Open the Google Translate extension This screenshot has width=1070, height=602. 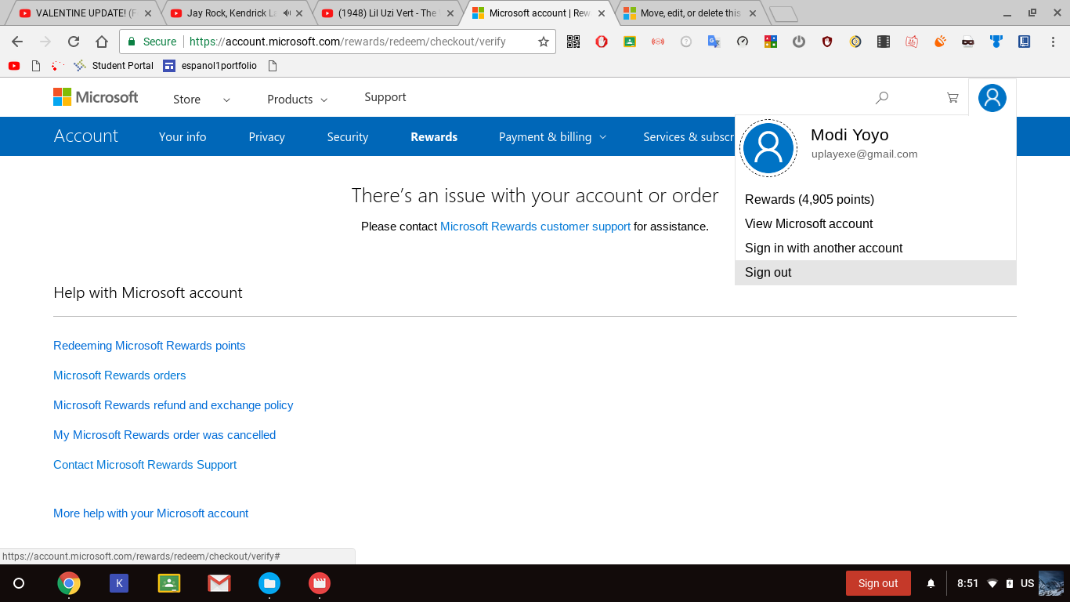(x=714, y=42)
